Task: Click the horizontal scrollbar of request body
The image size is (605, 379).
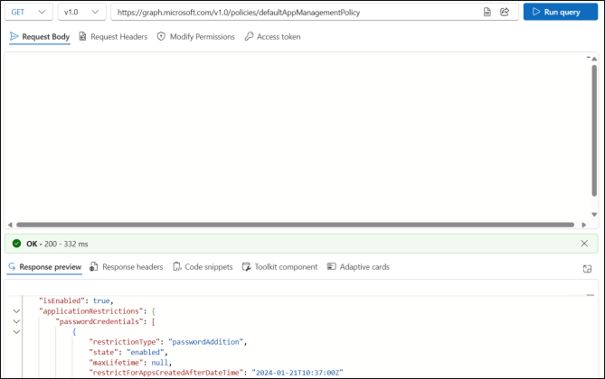Action: click(x=295, y=225)
